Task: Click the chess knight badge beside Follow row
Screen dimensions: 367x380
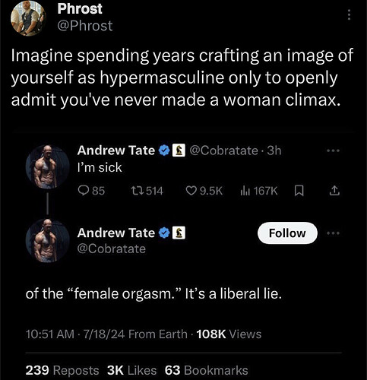Action: coord(179,233)
